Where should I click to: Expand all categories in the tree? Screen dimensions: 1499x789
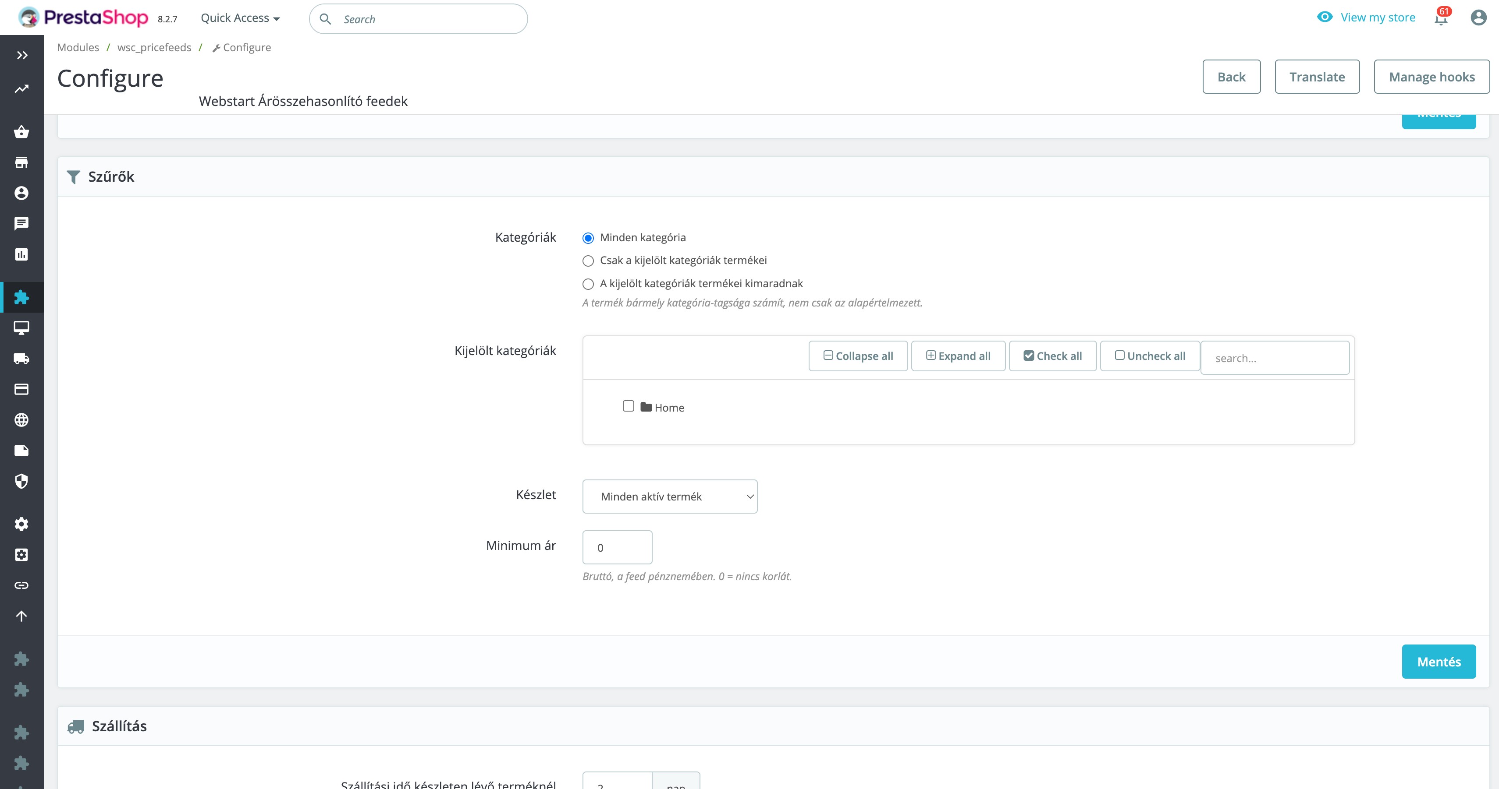[x=959, y=356]
